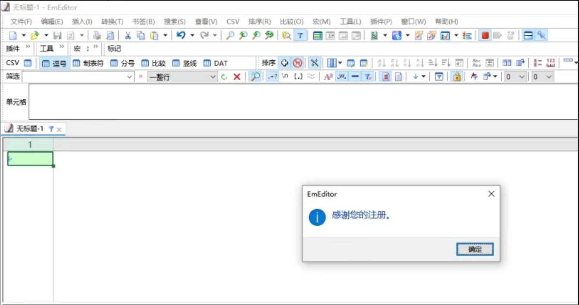Open the 搜索(S) menu
Viewport: 579px width, 305px height.
click(175, 22)
